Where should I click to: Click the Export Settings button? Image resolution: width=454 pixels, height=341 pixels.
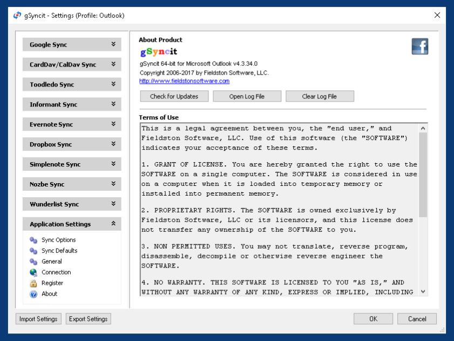pyautogui.click(x=89, y=319)
